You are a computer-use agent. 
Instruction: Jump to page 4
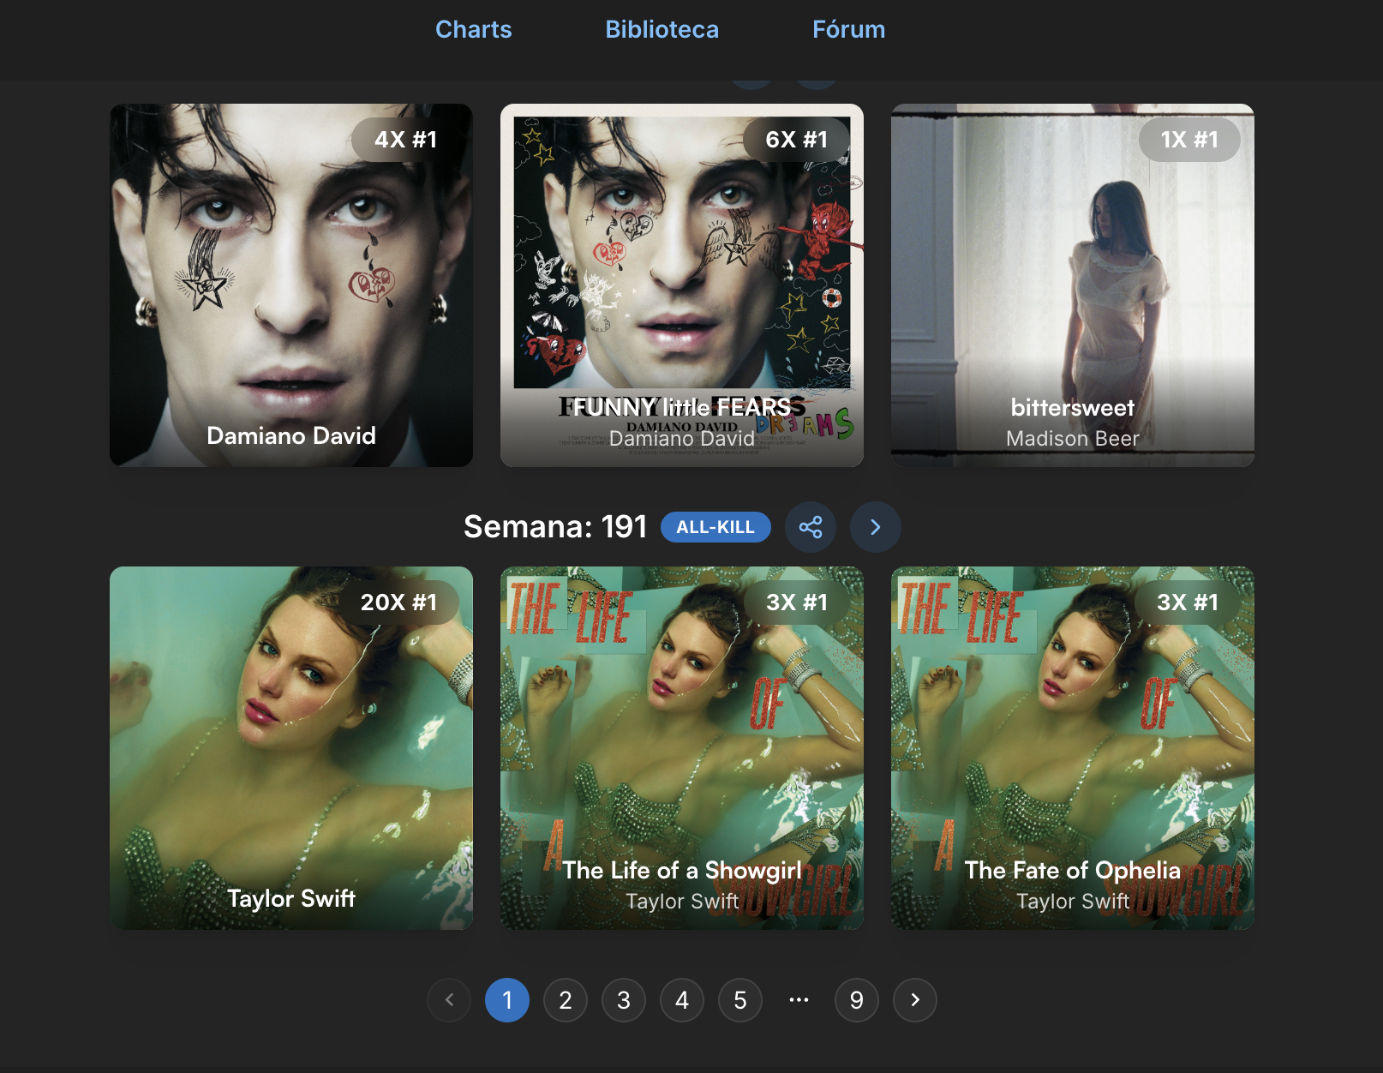click(682, 1000)
